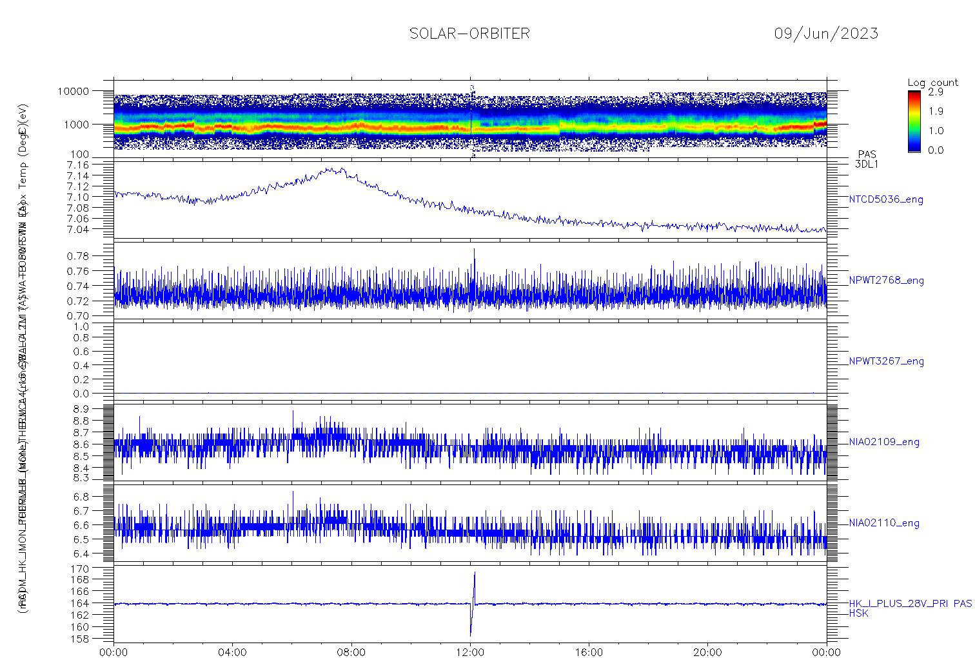Click the 0.0 colorbar minimum value

[x=936, y=150]
